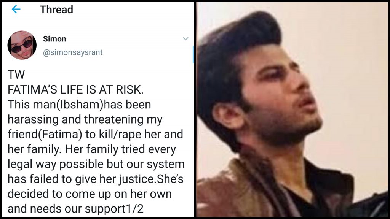The height and width of the screenshot is (219, 390).
Task: Expand the tweet options chevron
Action: pyautogui.click(x=185, y=39)
